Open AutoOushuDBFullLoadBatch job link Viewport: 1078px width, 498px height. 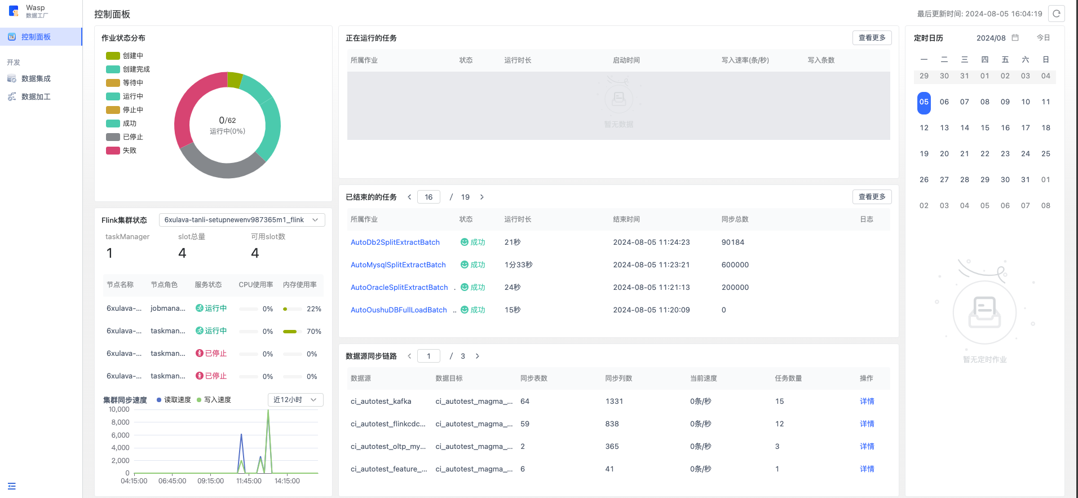[399, 310]
